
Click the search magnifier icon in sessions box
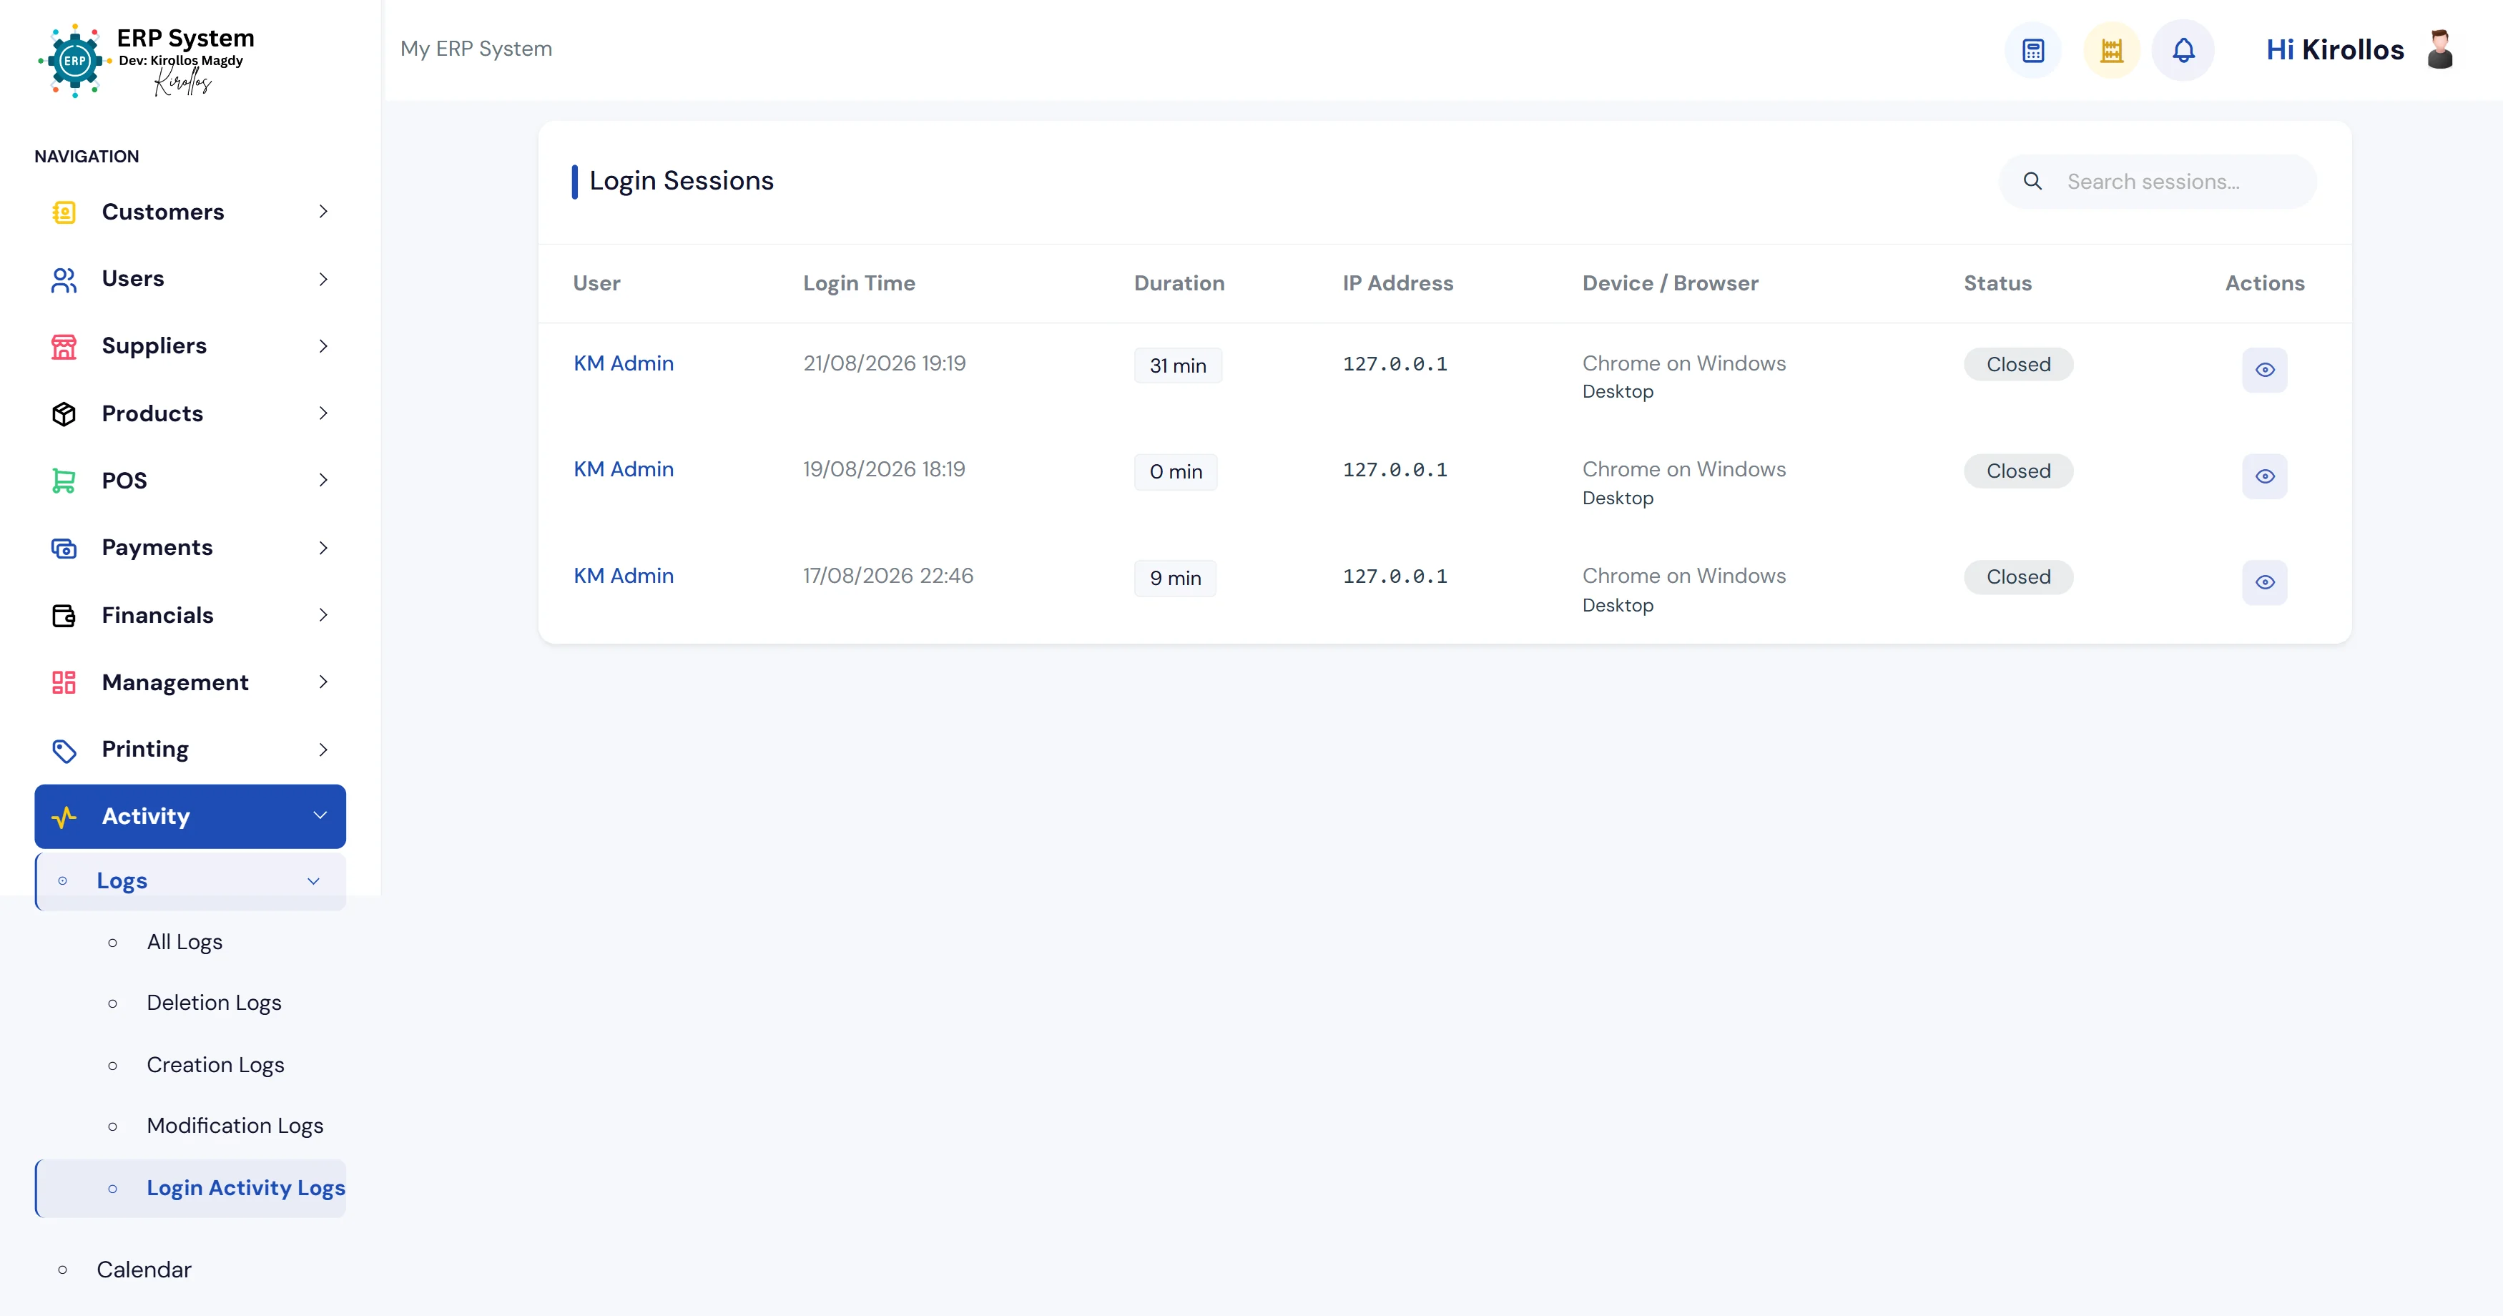pyautogui.click(x=2032, y=181)
